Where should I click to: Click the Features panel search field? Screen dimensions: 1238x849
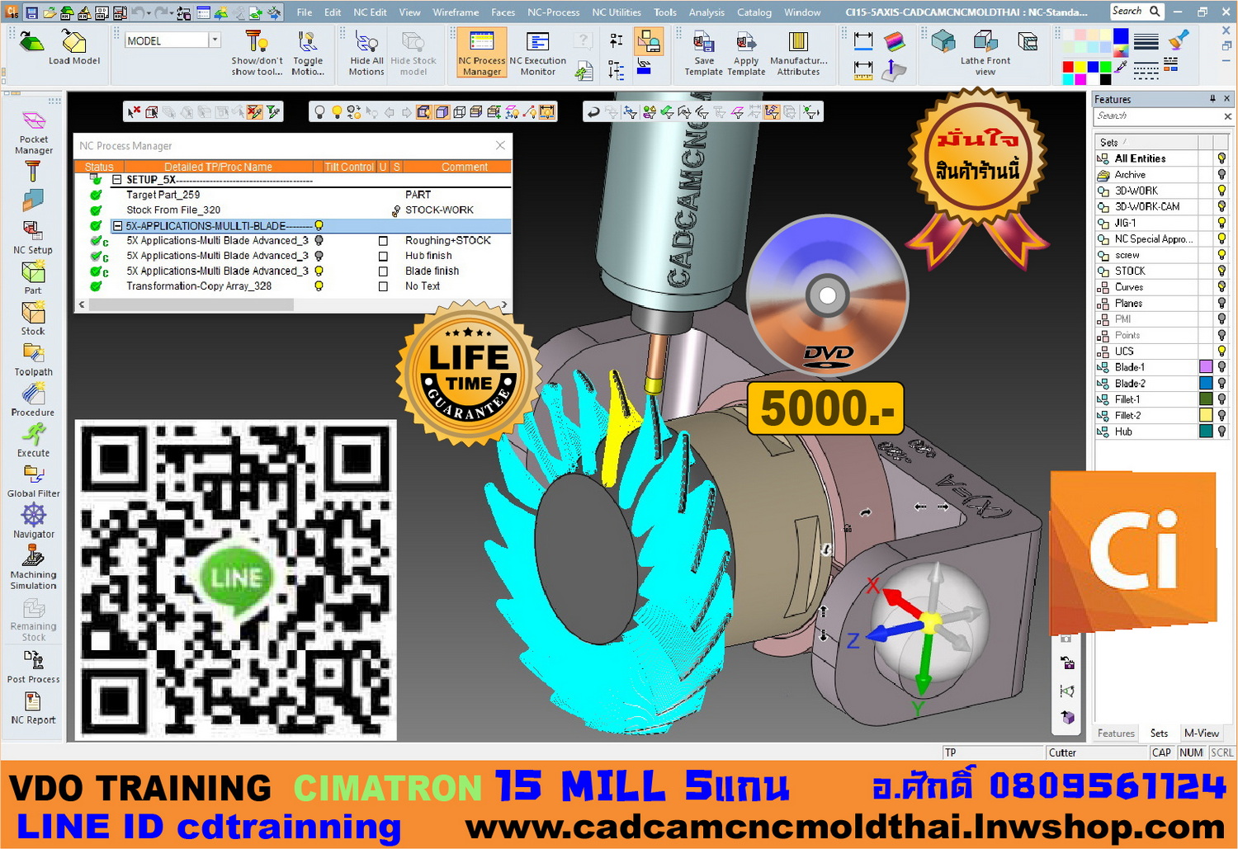tap(1155, 116)
